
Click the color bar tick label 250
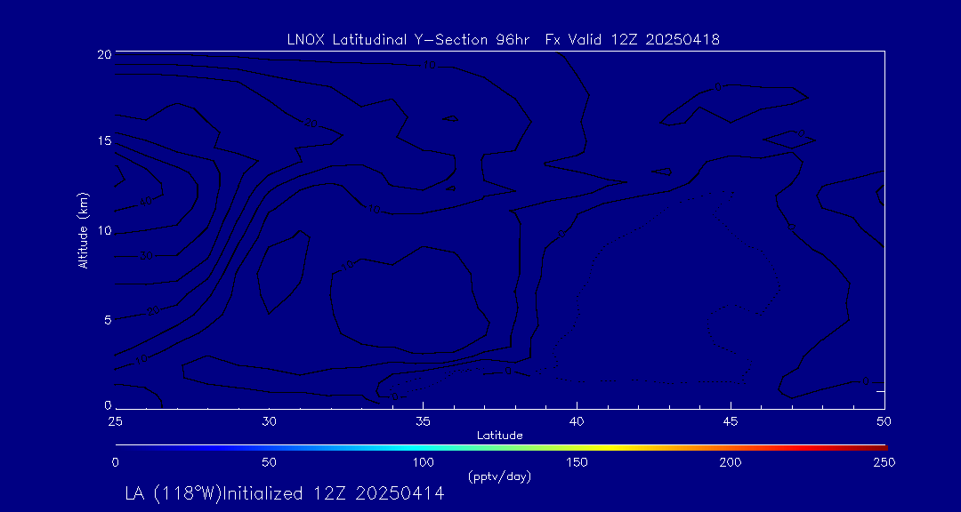(x=884, y=462)
